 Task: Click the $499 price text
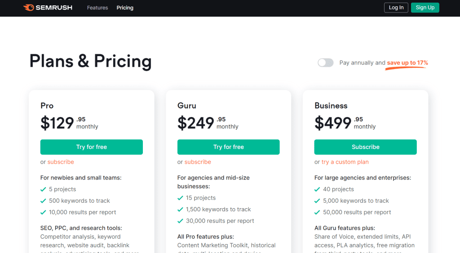point(333,123)
